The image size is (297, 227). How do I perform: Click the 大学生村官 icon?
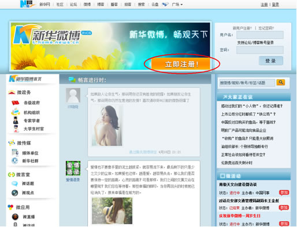click(16, 129)
